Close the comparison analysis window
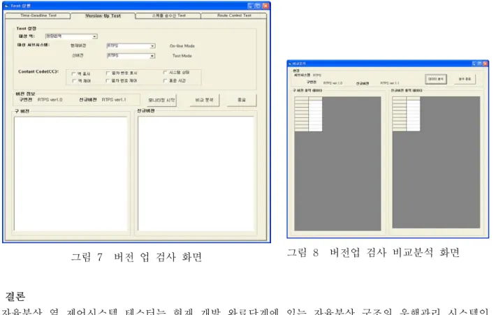This screenshot has height=315, width=496. coord(486,64)
